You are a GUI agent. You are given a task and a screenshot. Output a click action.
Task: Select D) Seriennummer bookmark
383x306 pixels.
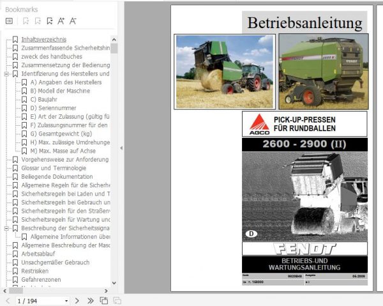point(53,108)
